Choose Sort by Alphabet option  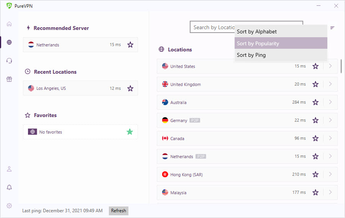click(281, 31)
